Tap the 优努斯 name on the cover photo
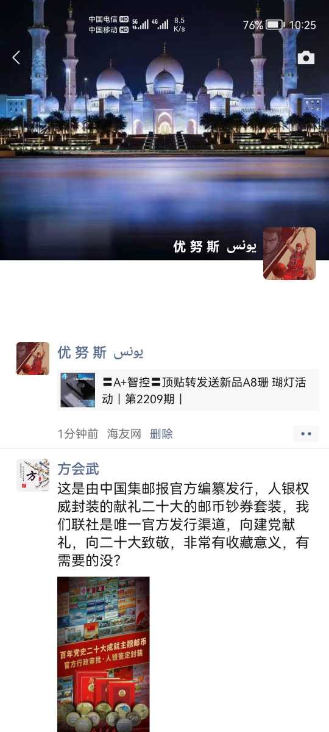329x732 pixels. [x=215, y=246]
